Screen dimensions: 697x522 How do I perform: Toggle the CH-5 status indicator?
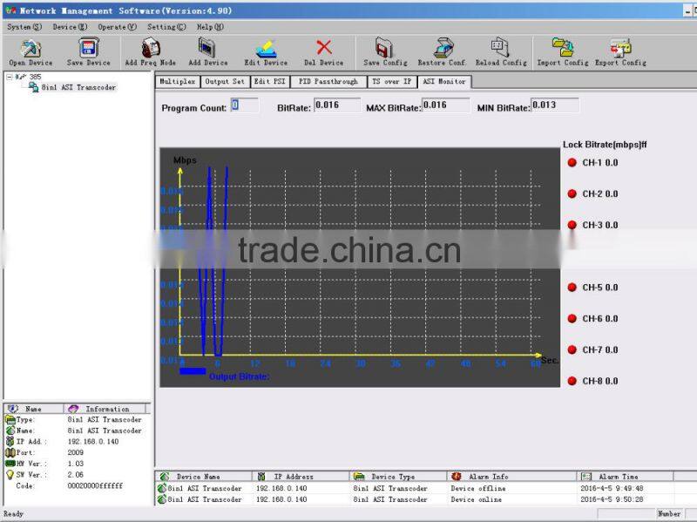(572, 287)
